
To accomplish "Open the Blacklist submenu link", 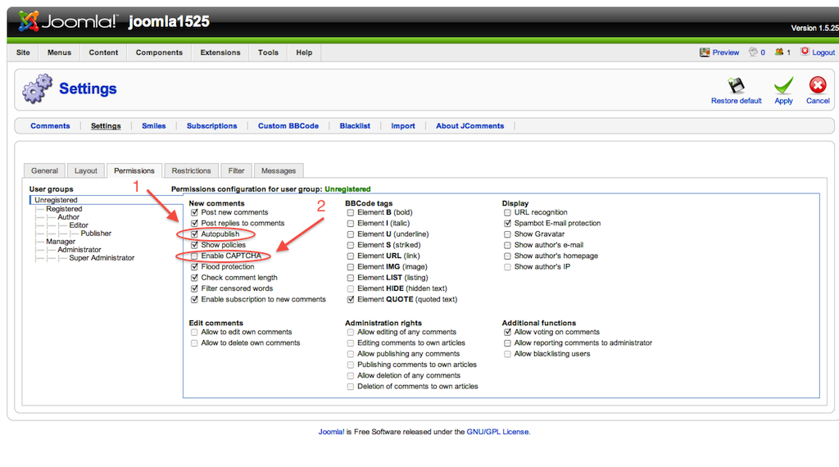I will point(355,126).
